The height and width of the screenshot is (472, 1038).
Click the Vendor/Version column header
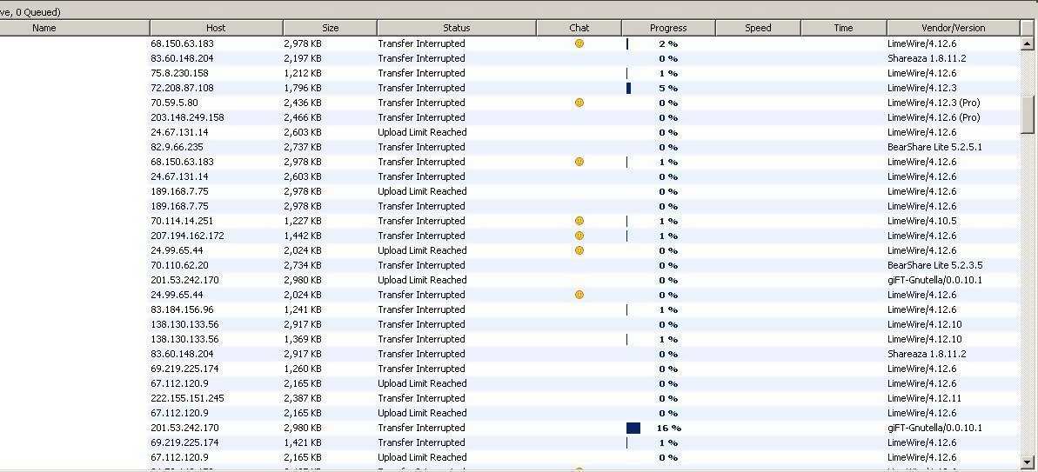953,28
